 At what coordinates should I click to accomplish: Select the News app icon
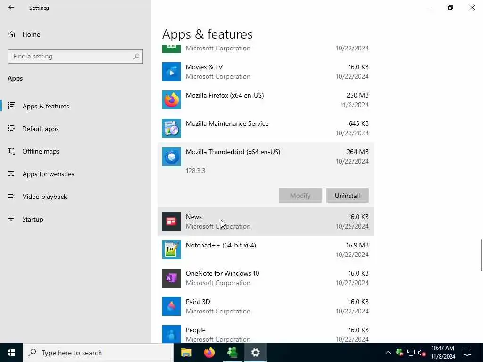[172, 222]
